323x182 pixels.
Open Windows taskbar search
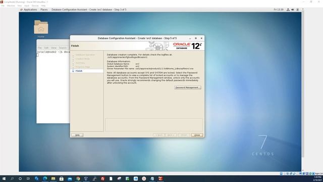[12, 178]
